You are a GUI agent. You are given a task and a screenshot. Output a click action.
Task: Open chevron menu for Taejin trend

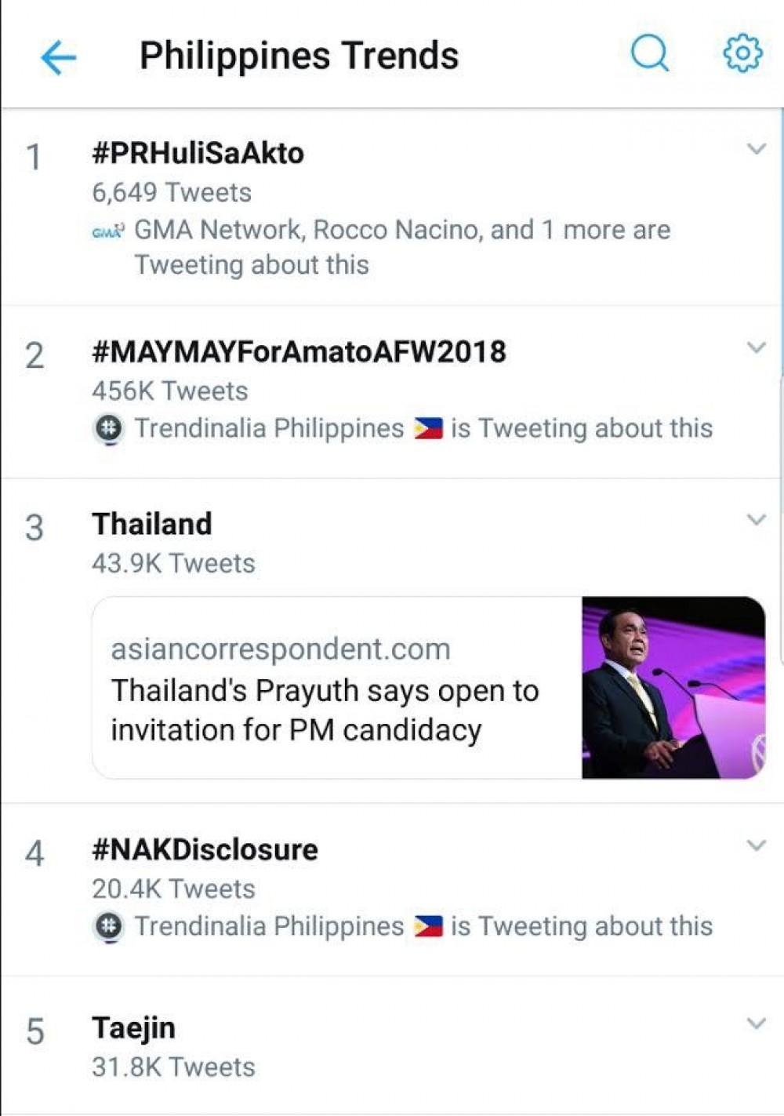tap(756, 1023)
